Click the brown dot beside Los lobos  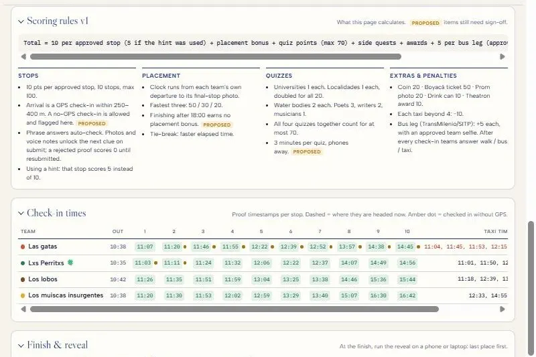pos(23,279)
